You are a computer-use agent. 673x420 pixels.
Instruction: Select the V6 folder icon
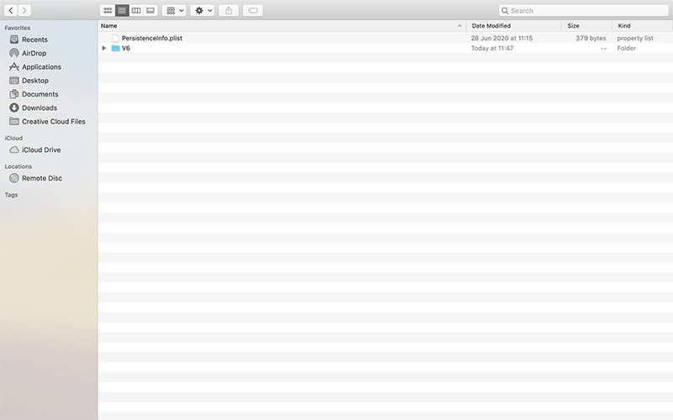coord(115,48)
